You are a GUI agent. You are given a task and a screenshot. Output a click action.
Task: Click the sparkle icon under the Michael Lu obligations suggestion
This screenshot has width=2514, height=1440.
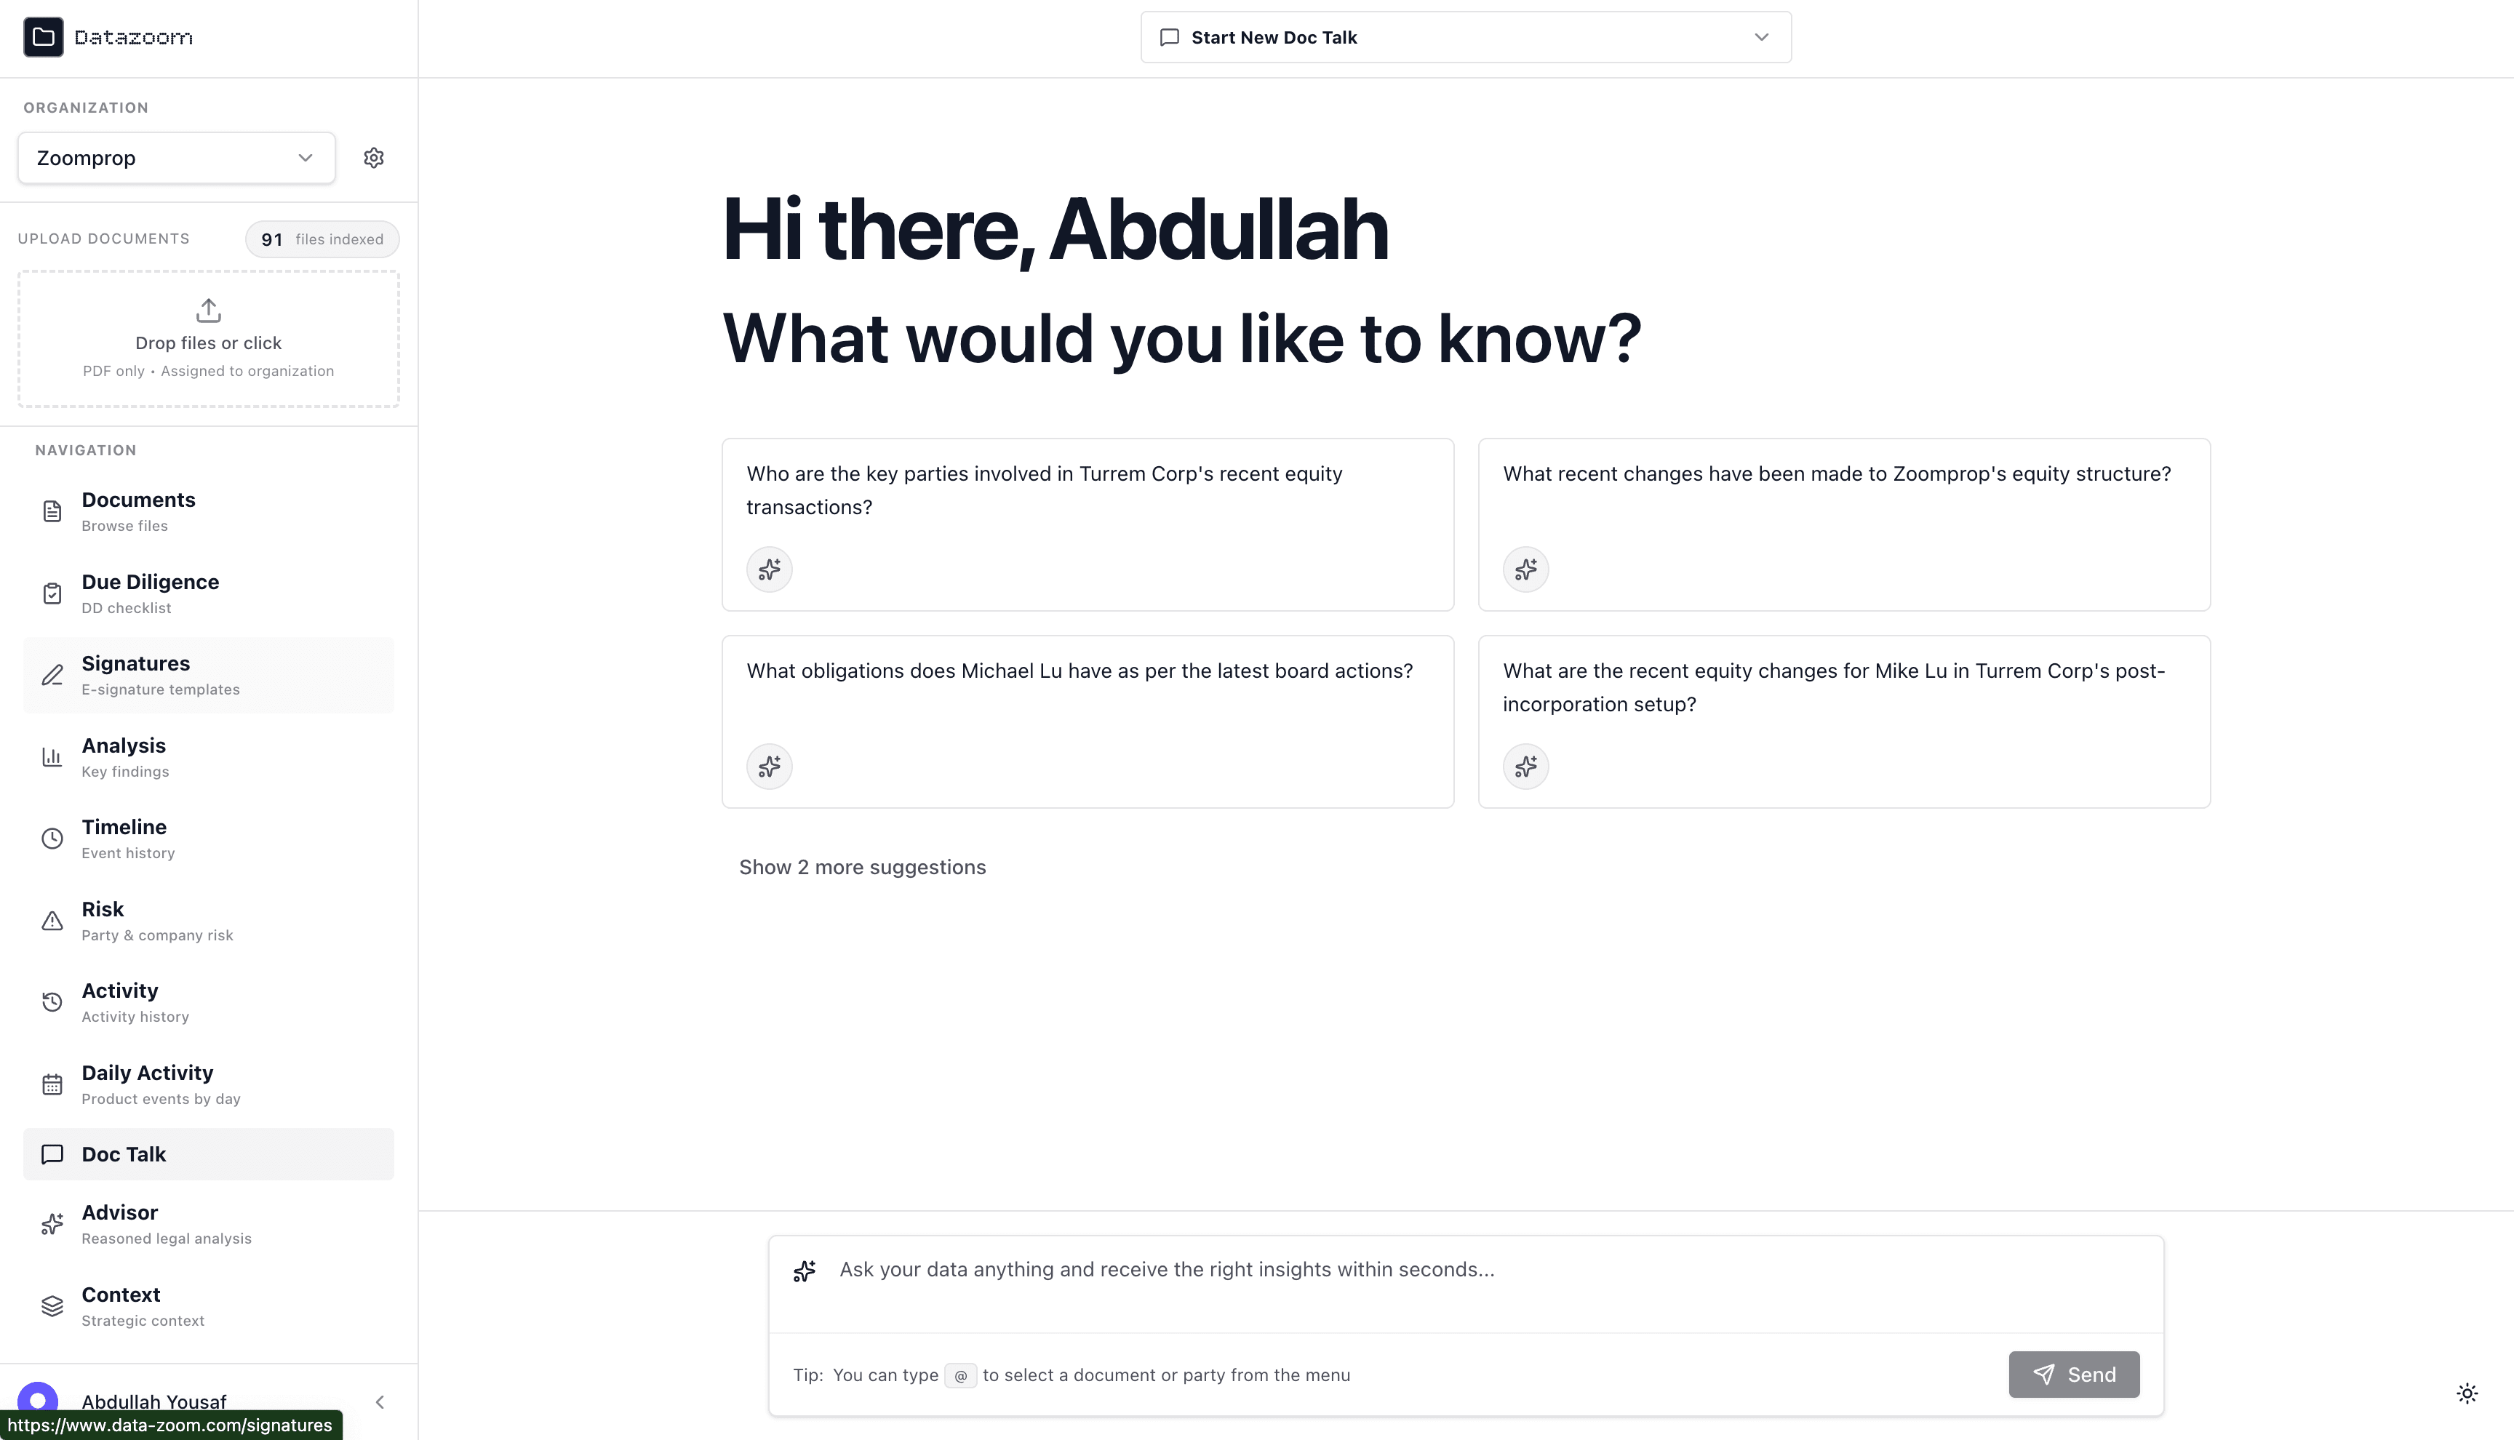click(x=770, y=767)
